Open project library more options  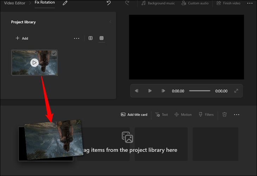point(76,38)
